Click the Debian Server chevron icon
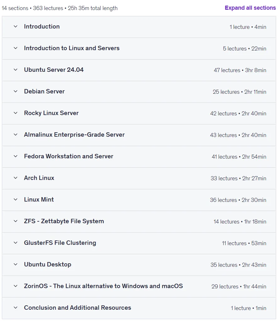This screenshot has height=321, width=278. pyautogui.click(x=16, y=91)
